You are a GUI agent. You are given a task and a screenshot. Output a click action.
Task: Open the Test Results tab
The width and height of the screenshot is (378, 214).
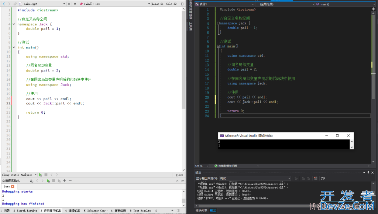click(140, 211)
